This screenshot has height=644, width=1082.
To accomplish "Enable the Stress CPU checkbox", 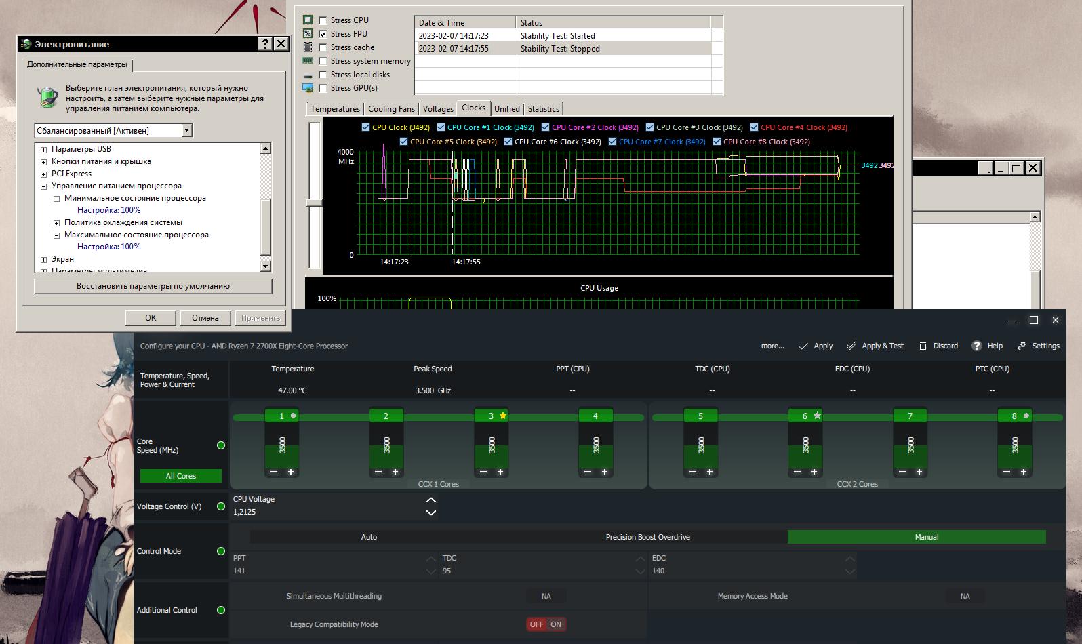I will (323, 20).
